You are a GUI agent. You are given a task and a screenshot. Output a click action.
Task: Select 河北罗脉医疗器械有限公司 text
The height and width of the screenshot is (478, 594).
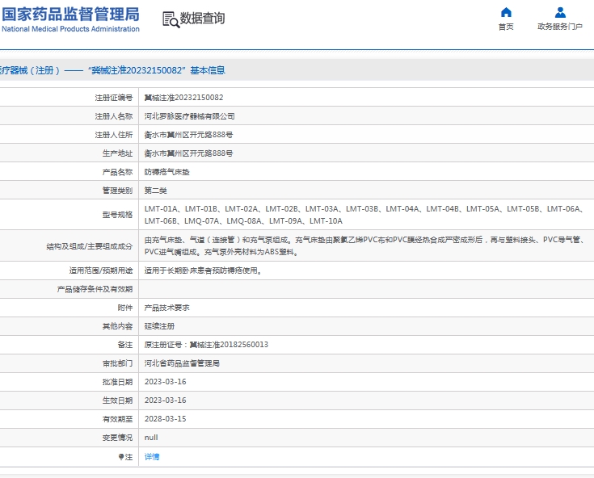(189, 116)
